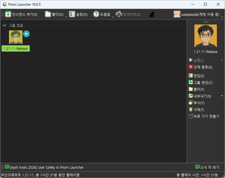Collapse the 그룹 없음 group chevron
Viewport: 225px width, 178px height.
point(4,25)
